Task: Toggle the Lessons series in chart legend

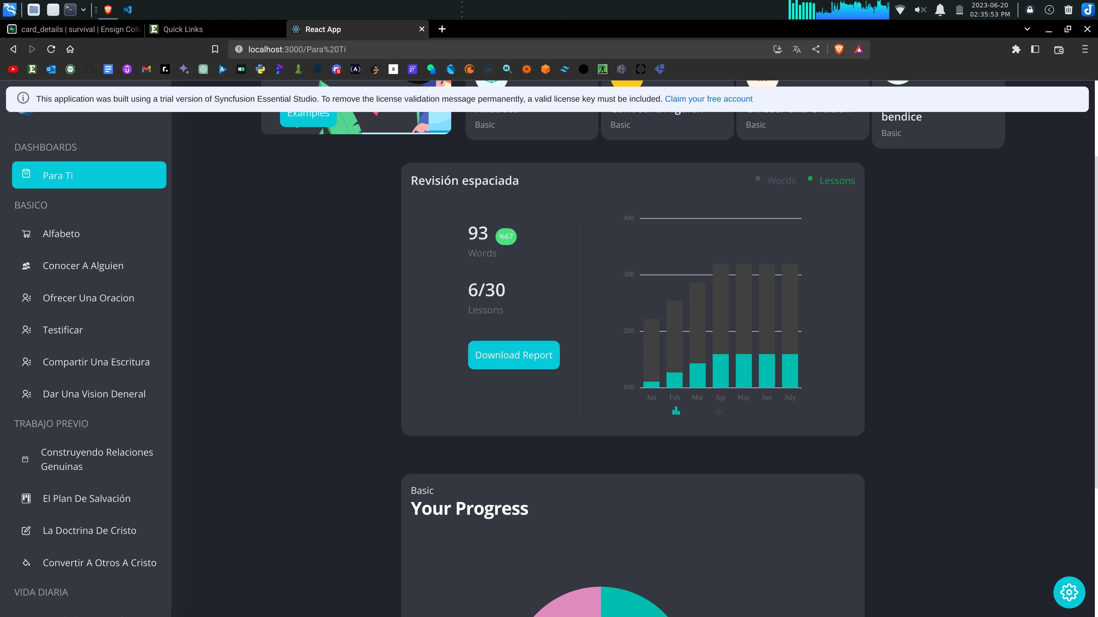Action: tap(831, 181)
